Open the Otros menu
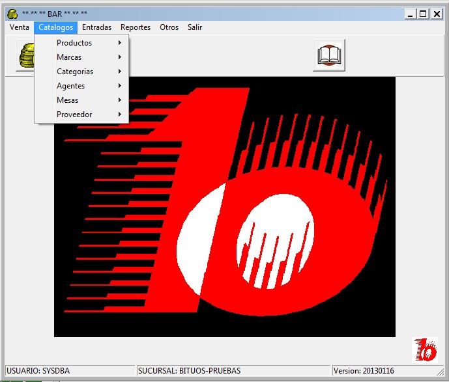 [x=169, y=27]
